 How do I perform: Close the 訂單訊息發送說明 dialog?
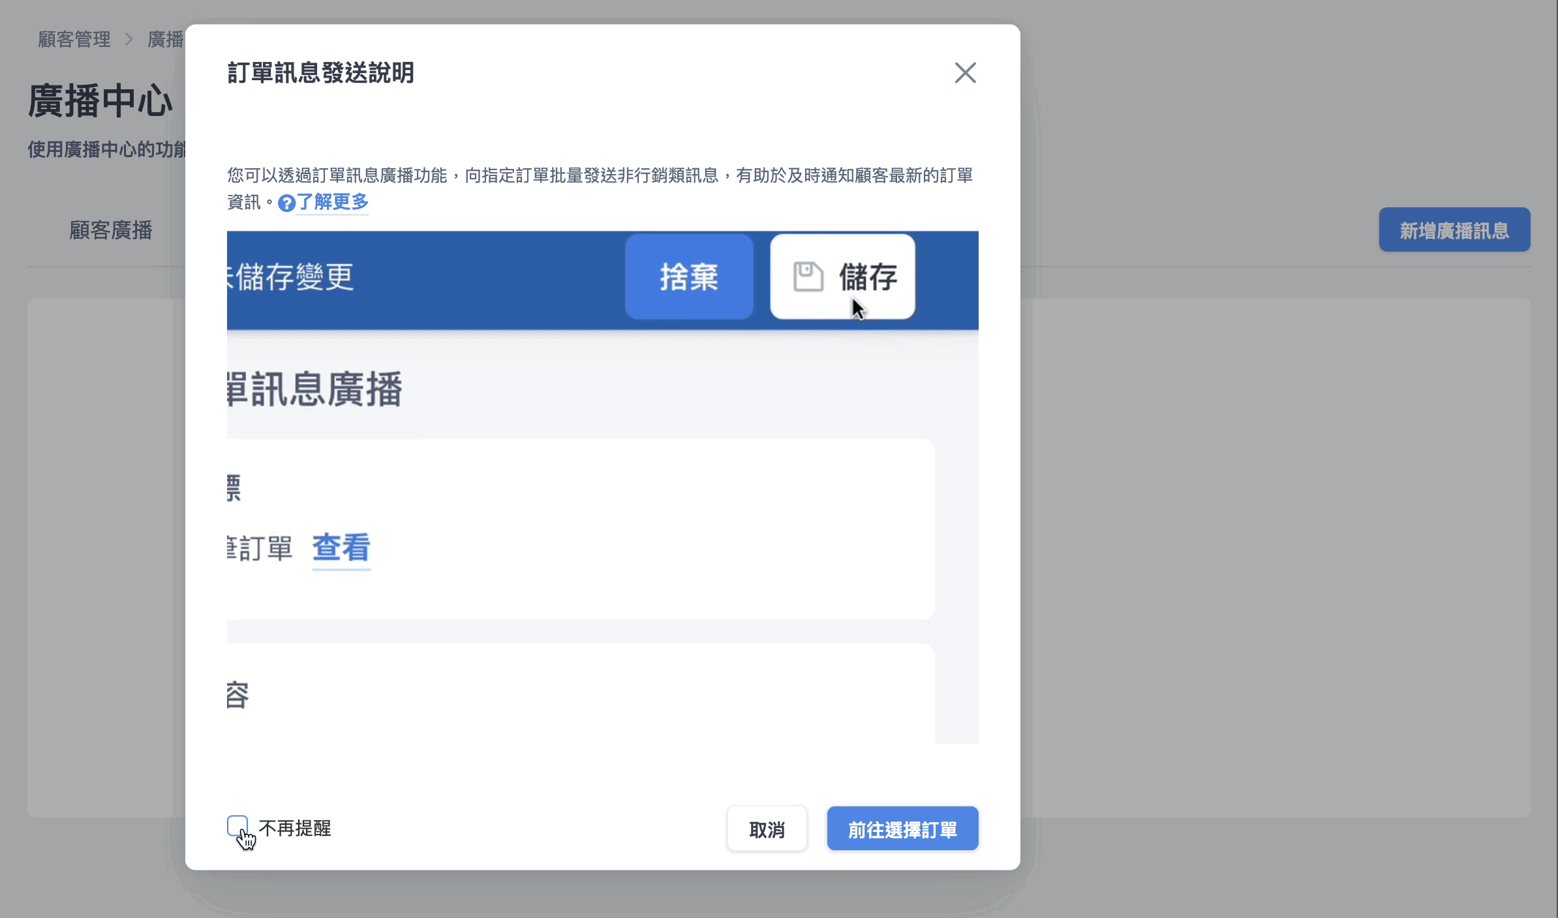[x=965, y=73]
